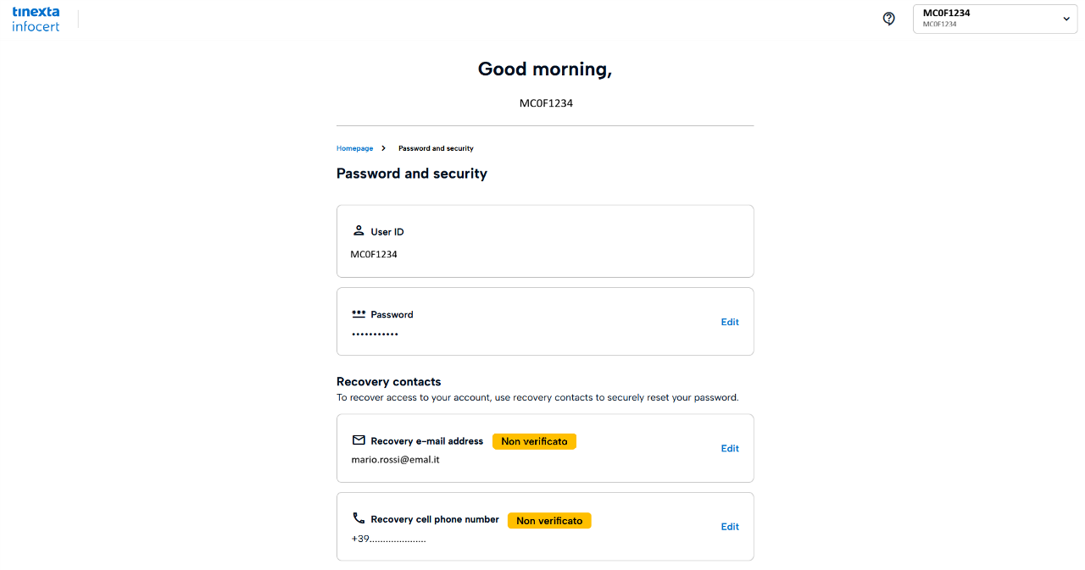Viewport: 1085px width, 570px height.
Task: Click the User ID value MC0F1234
Action: click(x=374, y=254)
